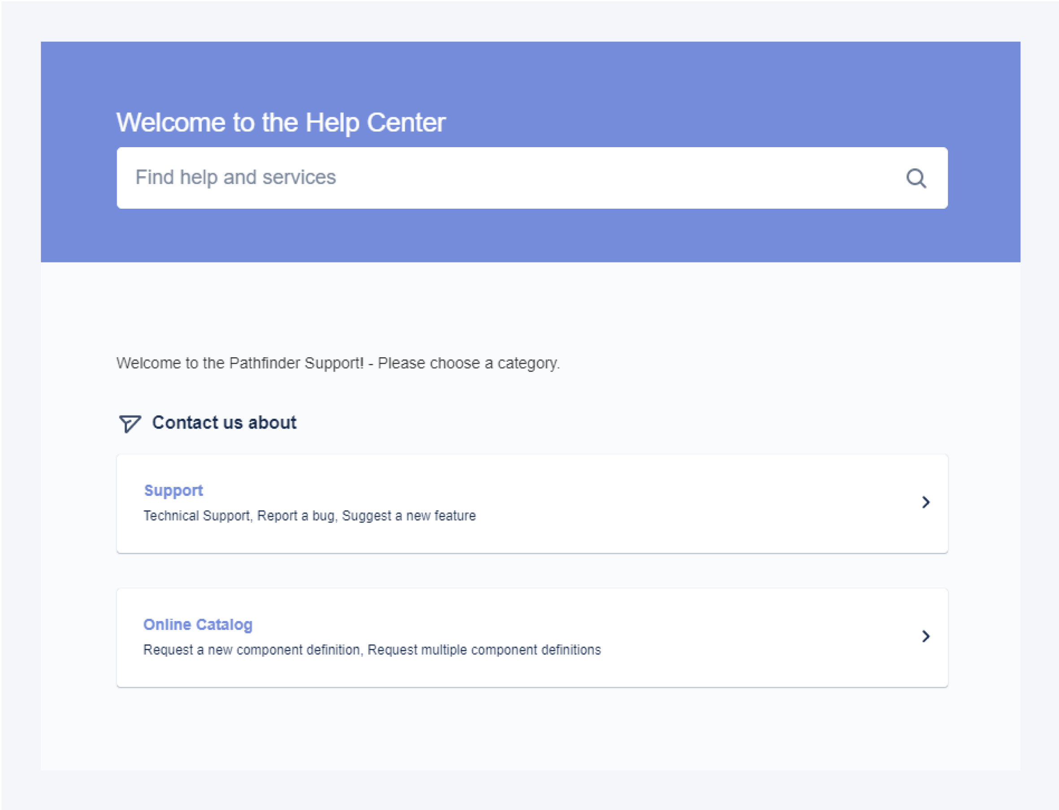Click the Please choose a category text
The image size is (1059, 810).
(x=468, y=363)
